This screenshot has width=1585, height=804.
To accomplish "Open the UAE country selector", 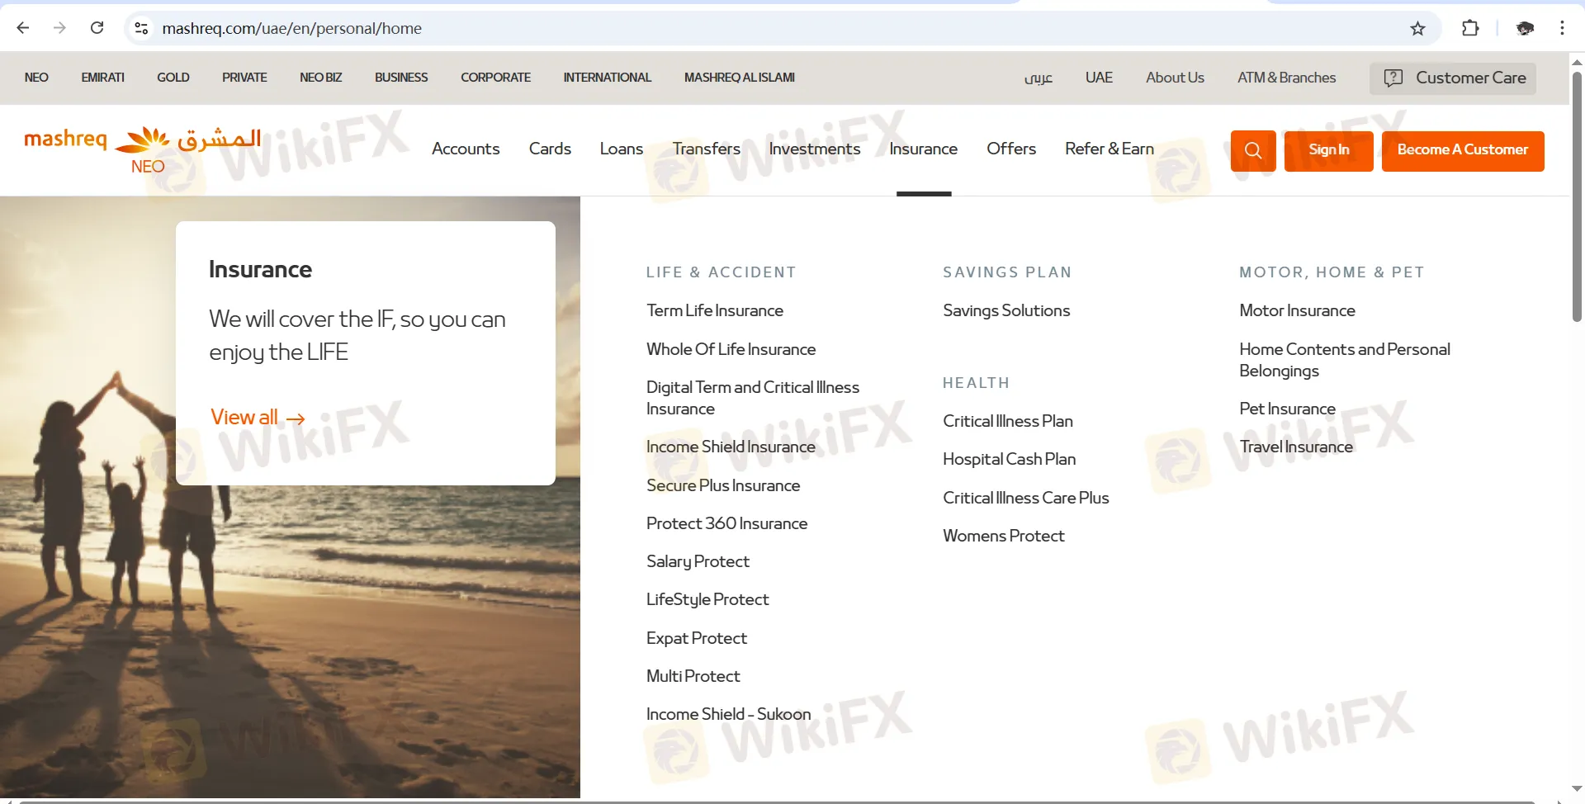I will click(x=1099, y=77).
